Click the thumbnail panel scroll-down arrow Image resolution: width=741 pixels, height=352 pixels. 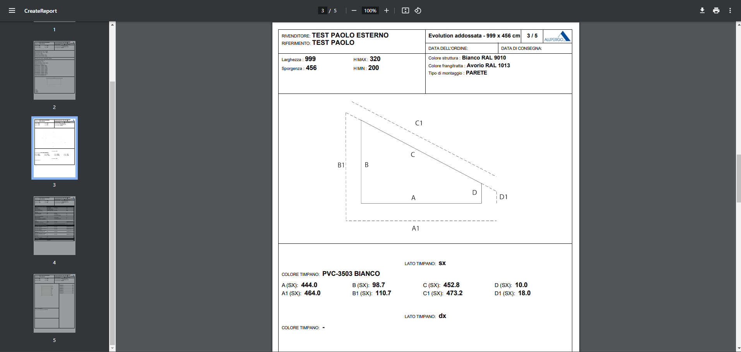pos(112,349)
